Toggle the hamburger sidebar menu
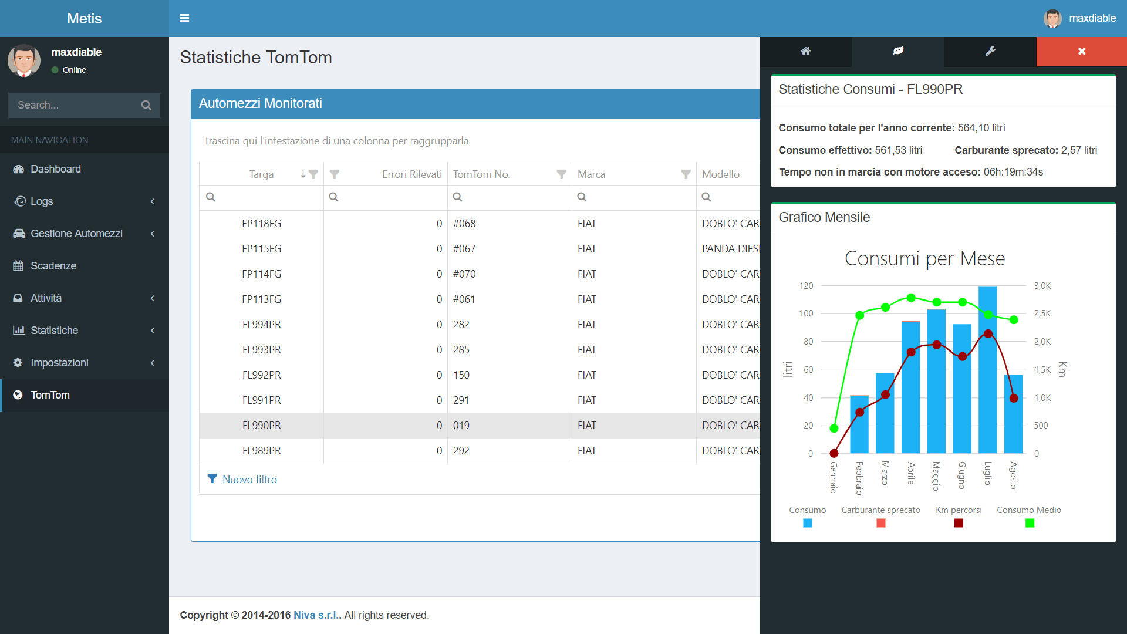 [184, 18]
